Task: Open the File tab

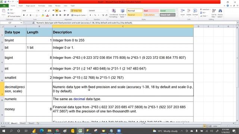Action: 4,6
